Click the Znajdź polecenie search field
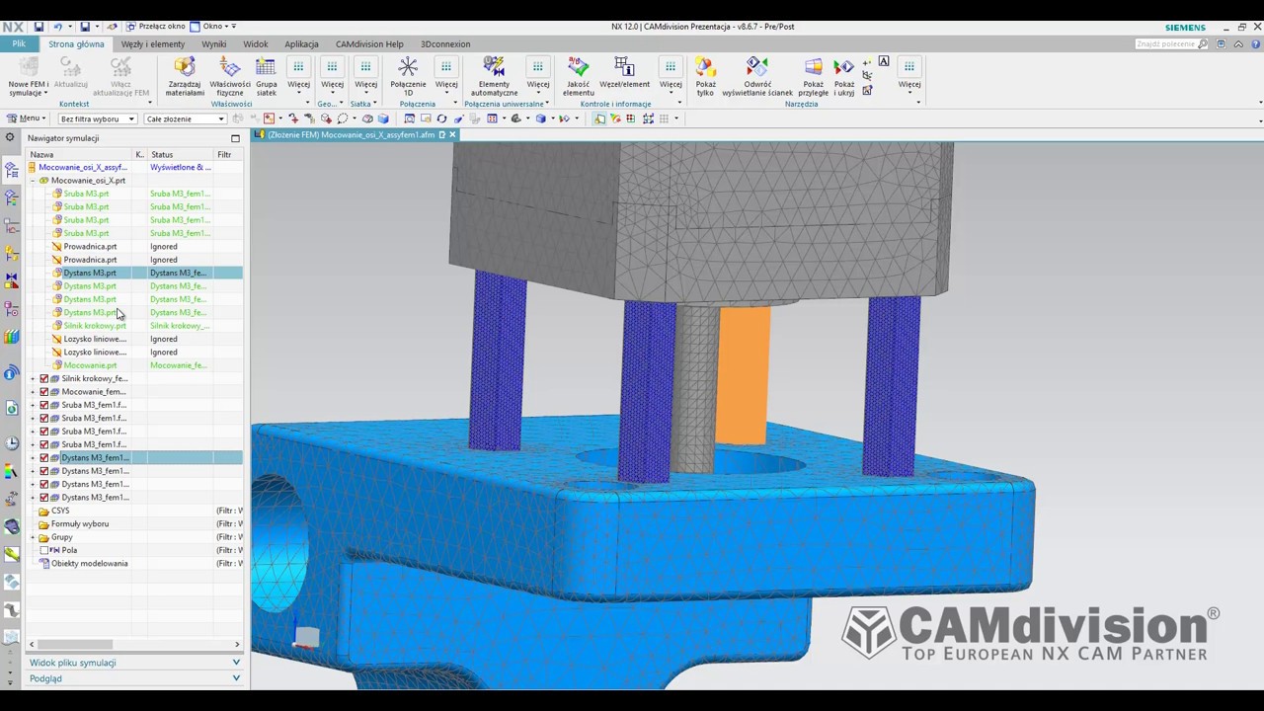Screen dimensions: 1264x711 (1171, 44)
